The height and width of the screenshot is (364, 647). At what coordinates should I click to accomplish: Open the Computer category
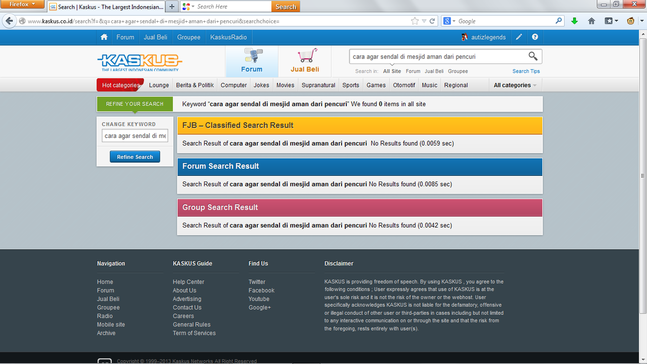pyautogui.click(x=234, y=85)
